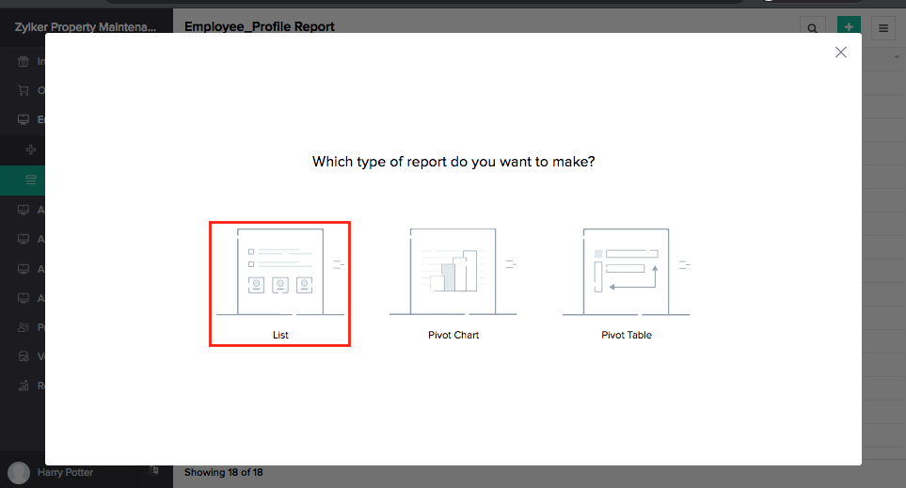Image resolution: width=906 pixels, height=488 pixels.
Task: Open Harry Potter user profile
Action: 65,472
